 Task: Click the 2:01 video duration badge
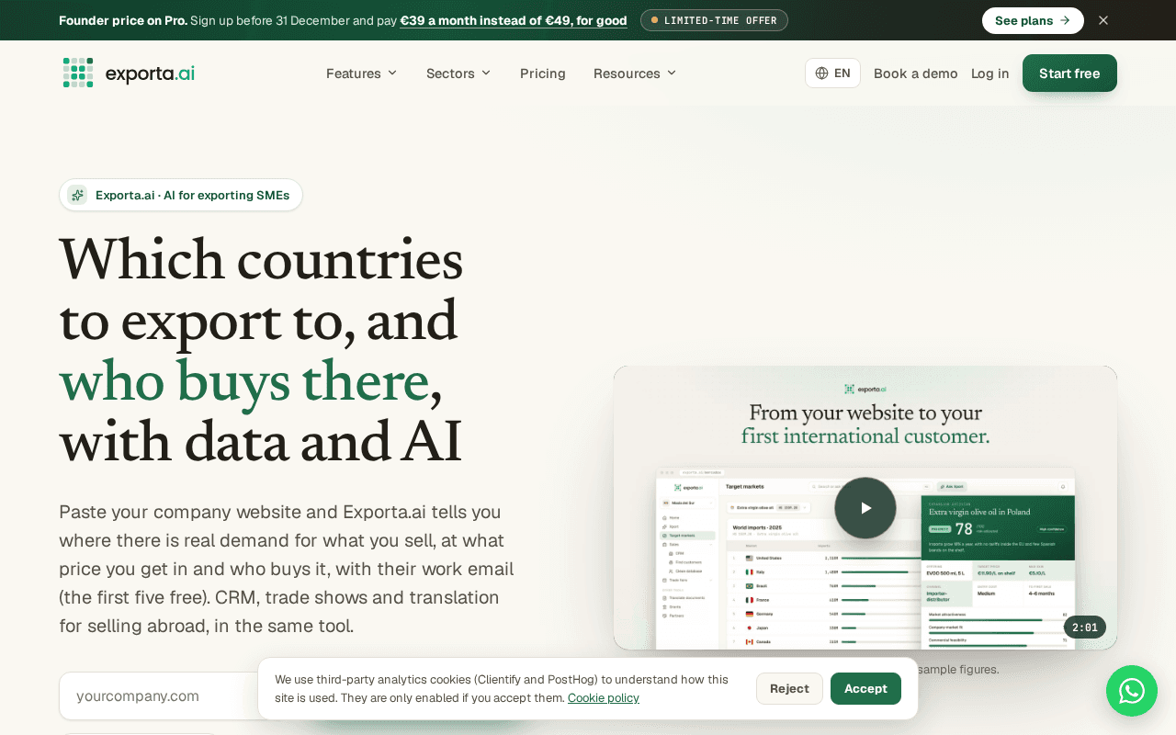(x=1085, y=628)
